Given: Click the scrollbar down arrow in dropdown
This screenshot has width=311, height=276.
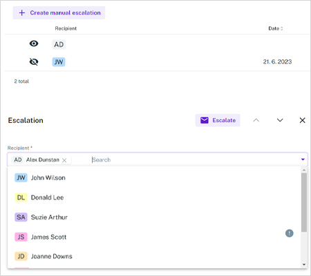Looking at the screenshot, I should (x=304, y=264).
